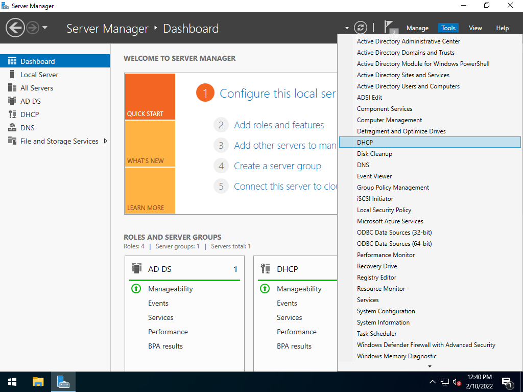The width and height of the screenshot is (523, 392).
Task: Click the LEARN MORE tile
Action: [x=150, y=190]
